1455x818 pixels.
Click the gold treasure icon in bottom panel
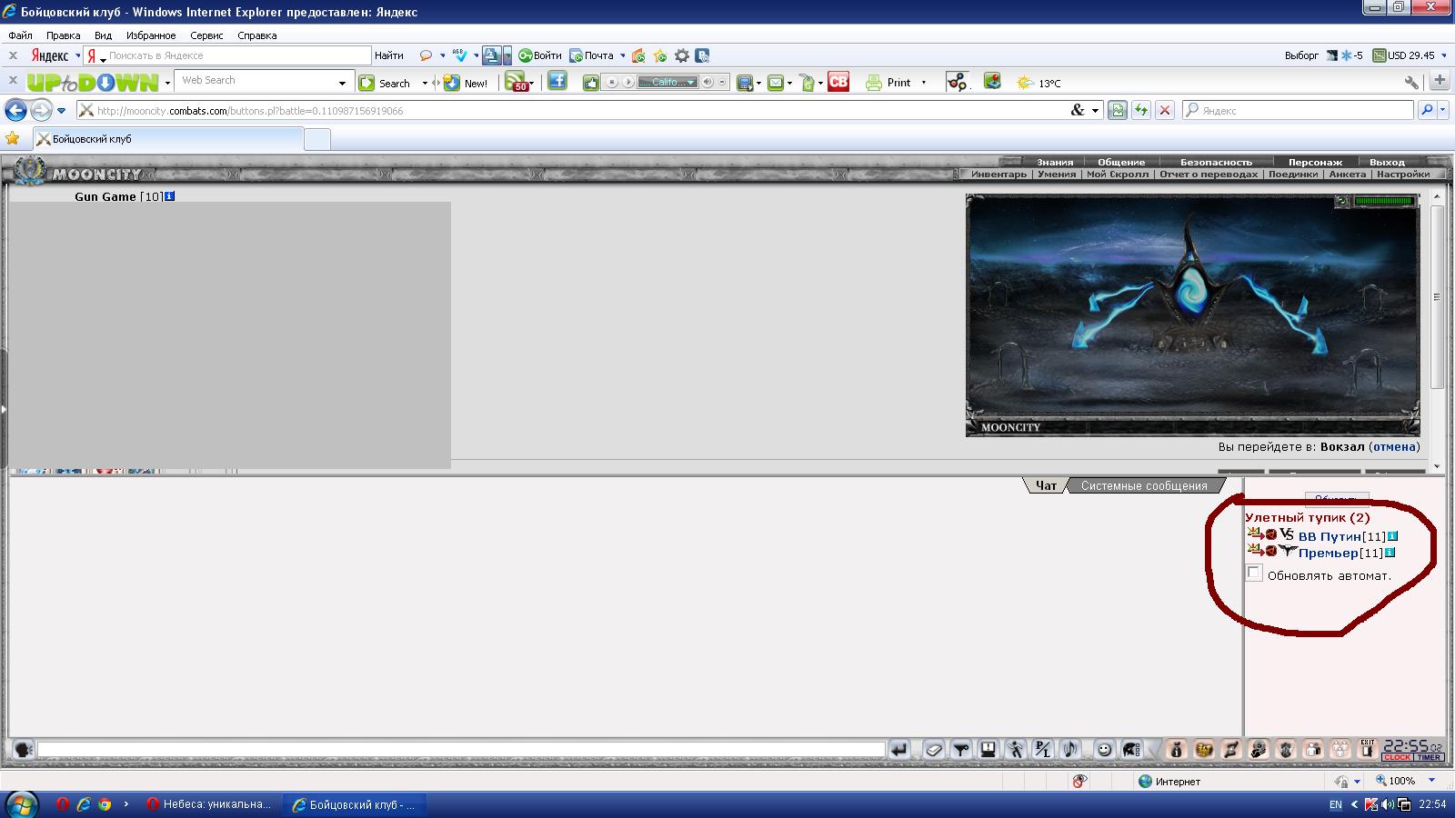(x=1204, y=750)
